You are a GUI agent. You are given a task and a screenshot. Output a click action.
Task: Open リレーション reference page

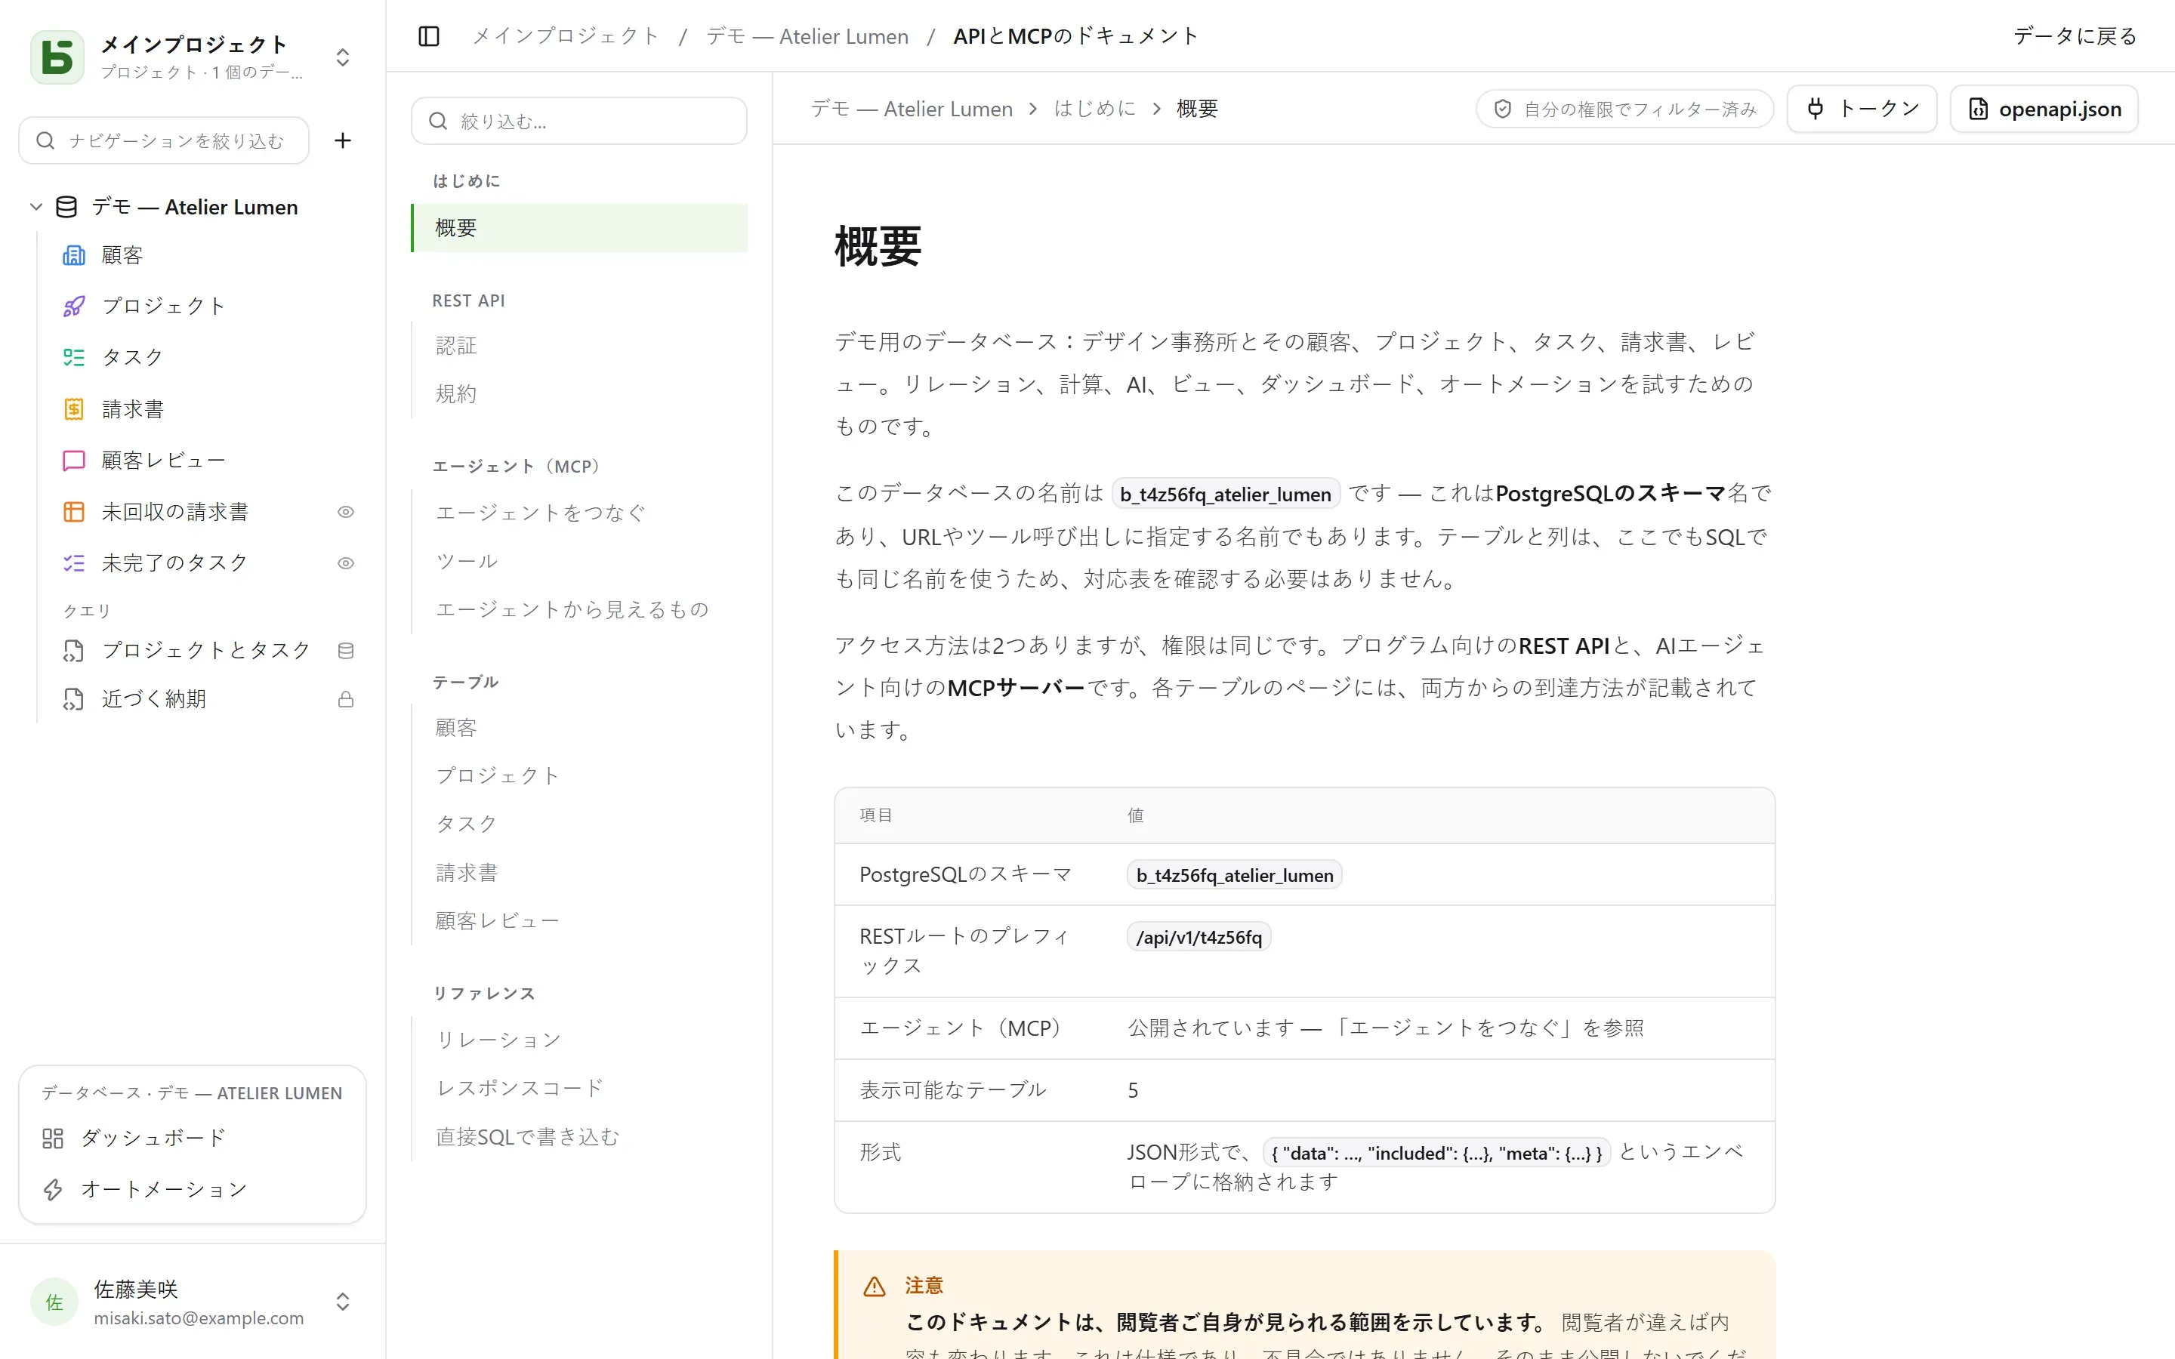[x=498, y=1040]
